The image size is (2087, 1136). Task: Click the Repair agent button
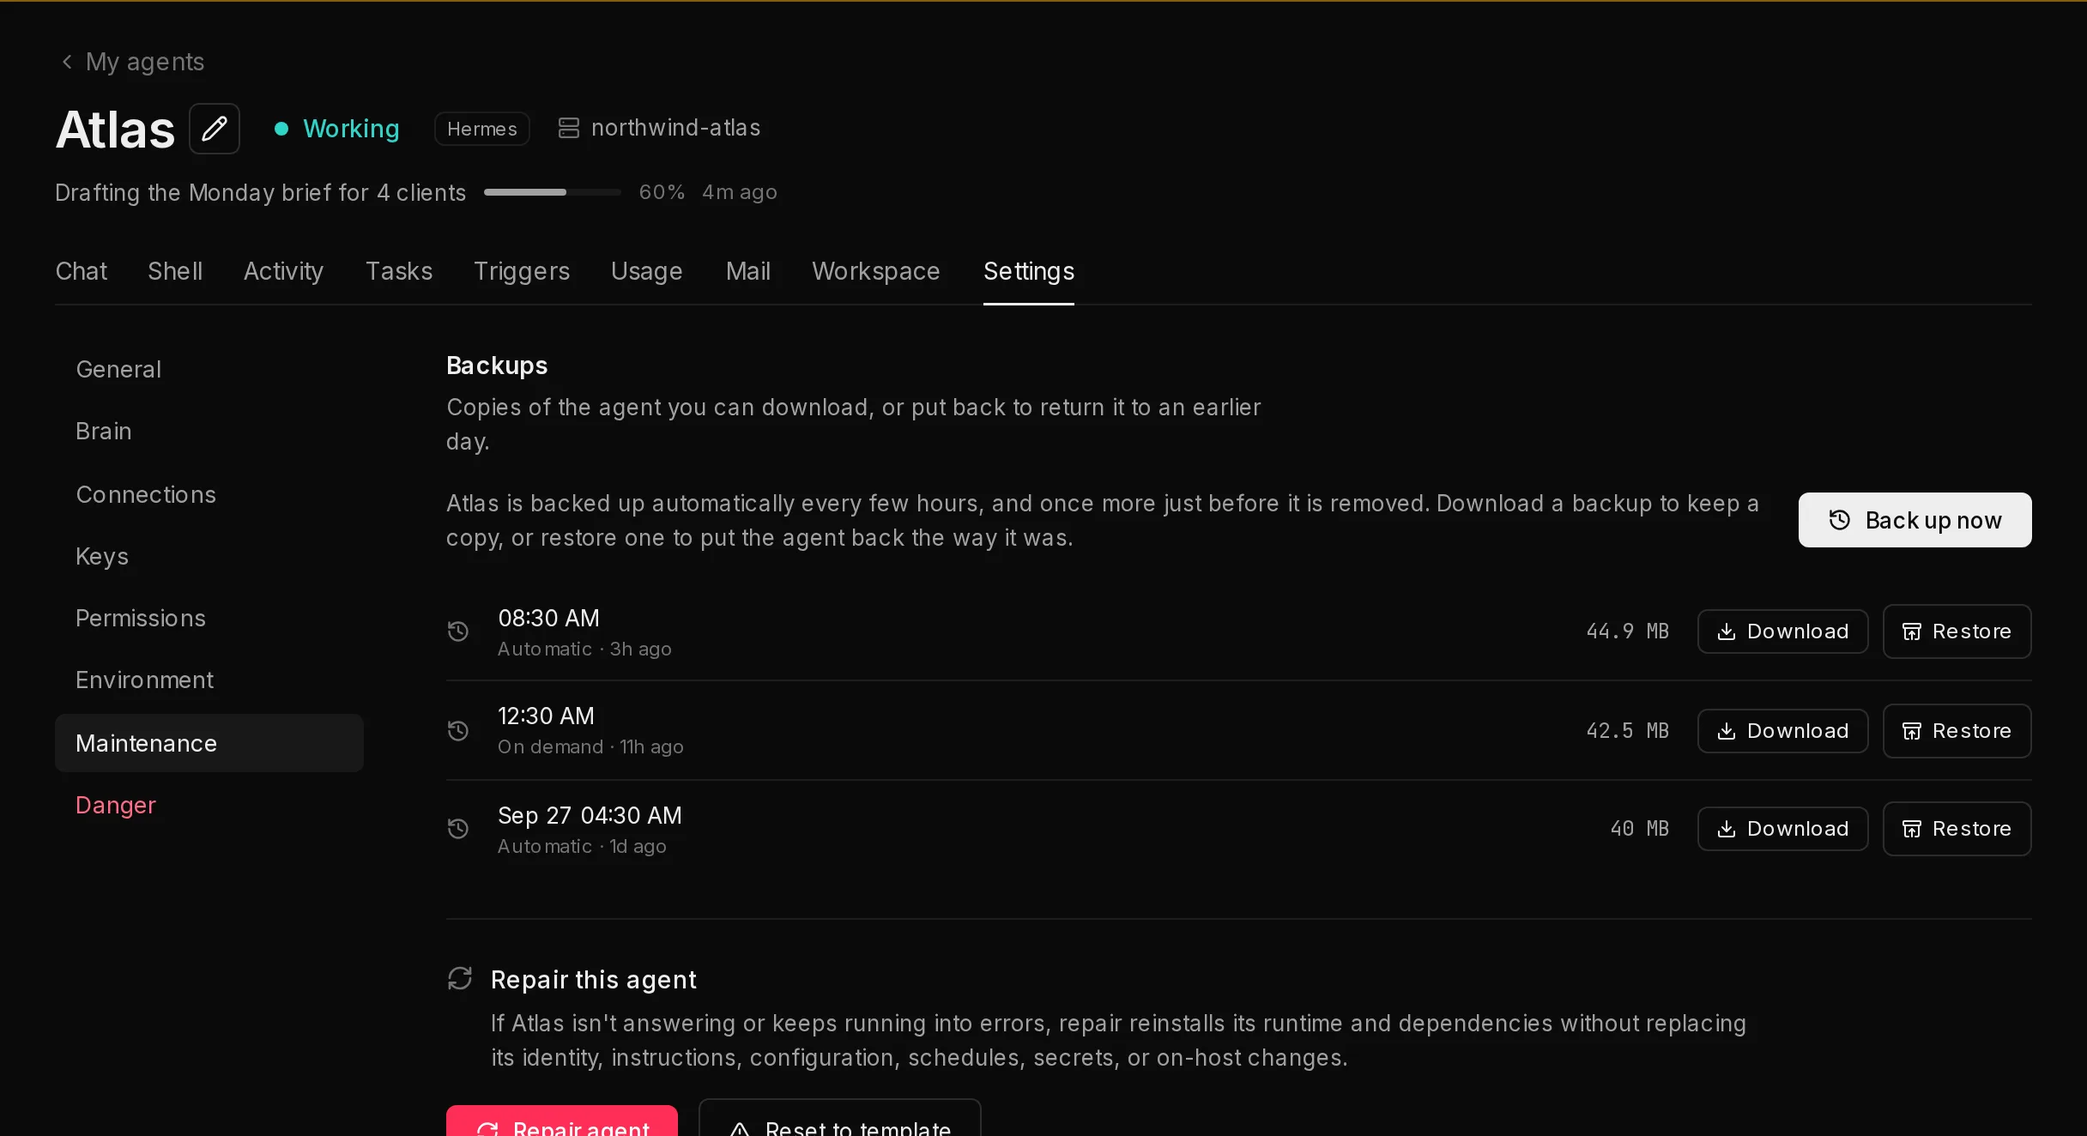click(562, 1122)
